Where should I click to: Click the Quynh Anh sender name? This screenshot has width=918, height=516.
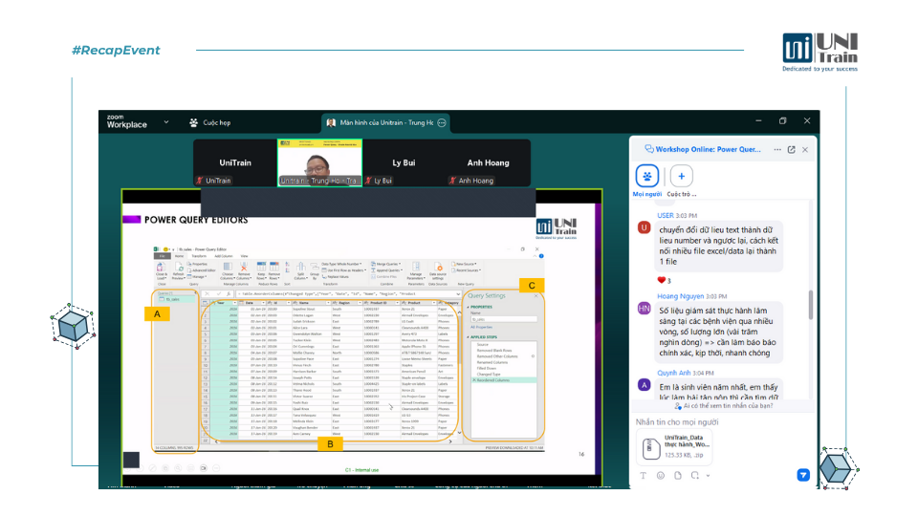pyautogui.click(x=674, y=373)
